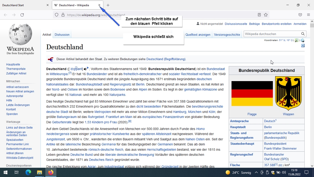Click the German flag thumbnail

(252, 94)
